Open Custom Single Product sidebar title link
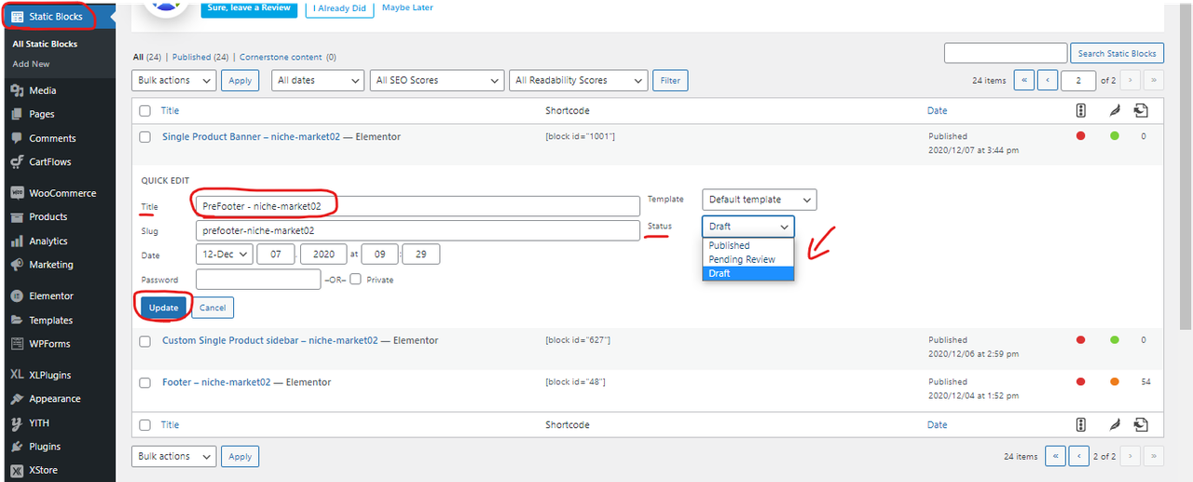1193x482 pixels. (270, 340)
